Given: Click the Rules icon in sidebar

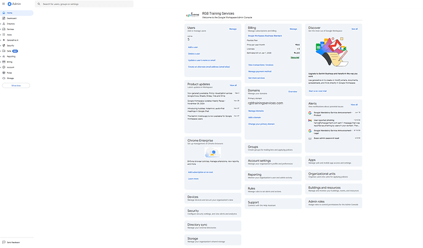Looking at the screenshot, I should [4, 72].
